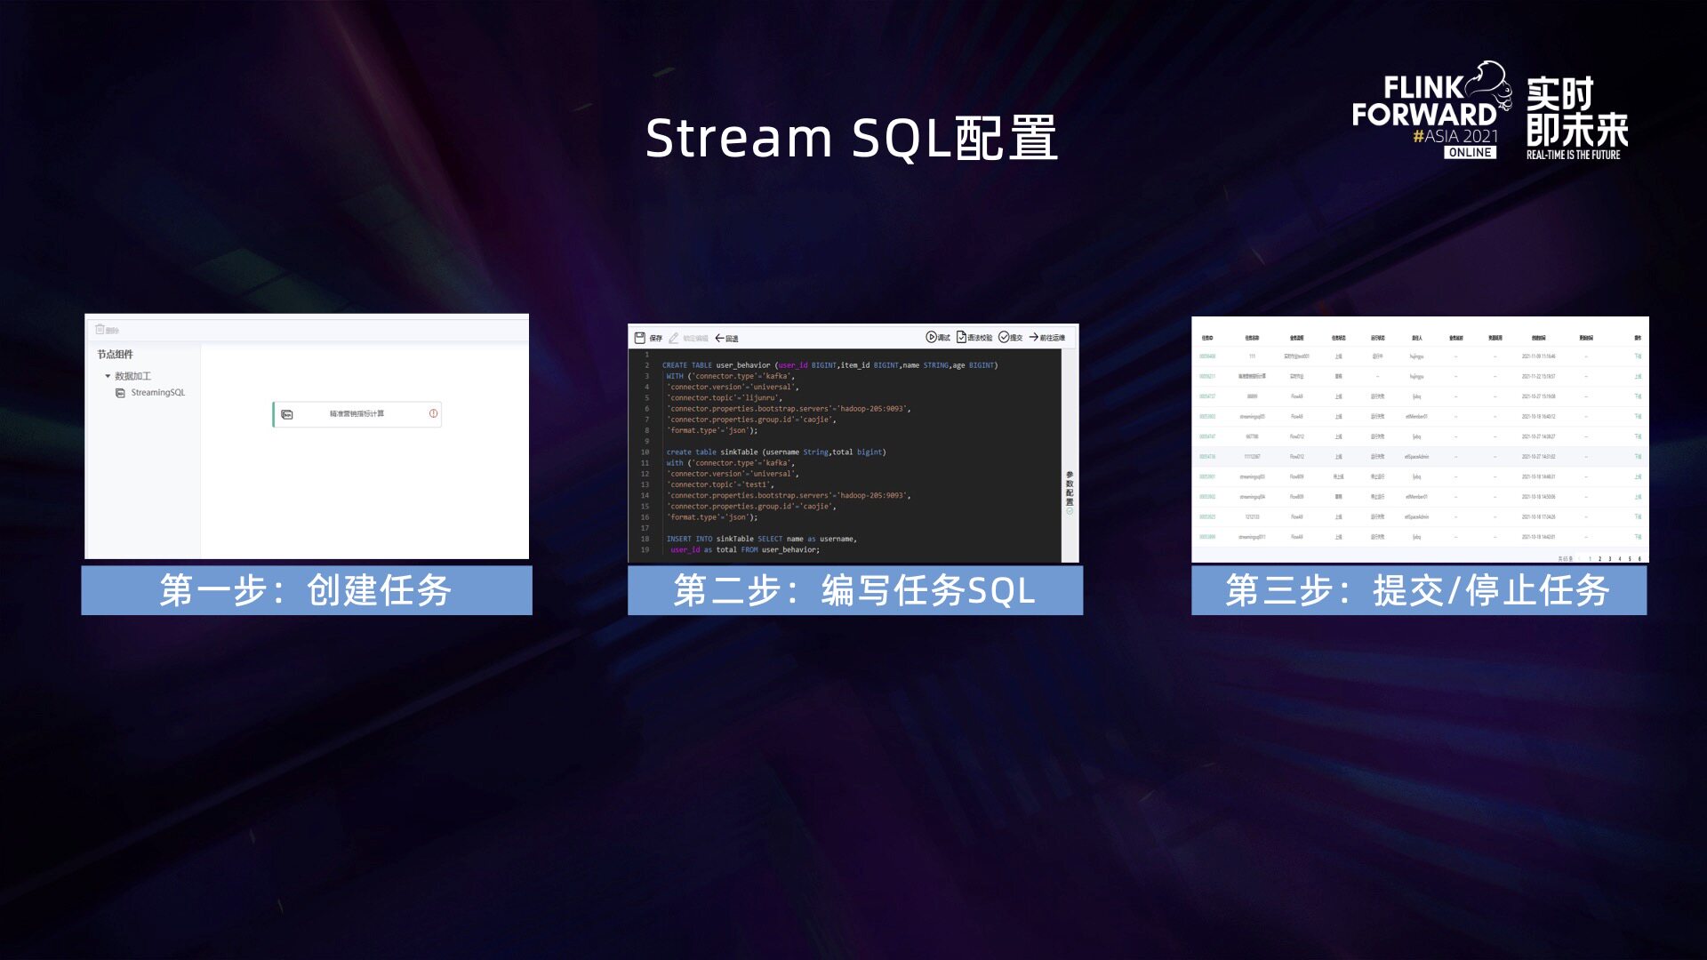Click 上线 action in second table row

coord(1638,376)
